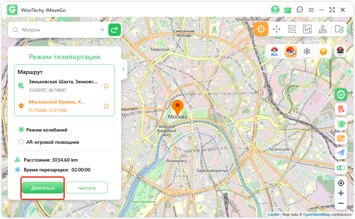Favorite the Московский Кремль location star

[x=106, y=106]
